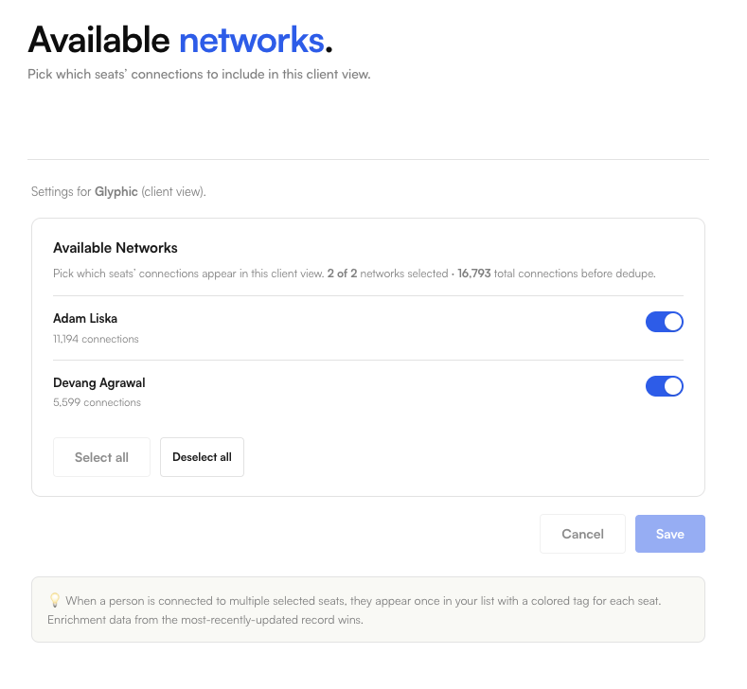Click the Glyphic client name text
Screen dimensions: 747x689
116,191
